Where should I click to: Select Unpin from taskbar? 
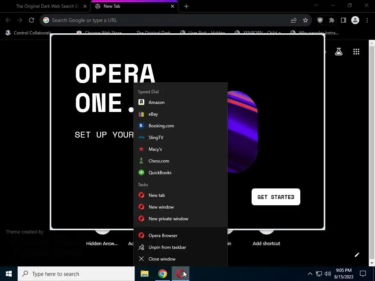click(180, 247)
